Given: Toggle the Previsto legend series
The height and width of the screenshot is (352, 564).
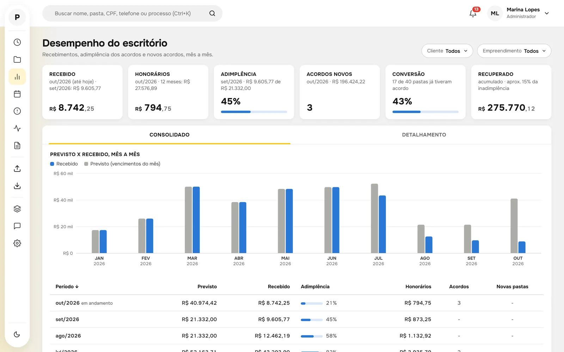Looking at the screenshot, I should pos(122,164).
